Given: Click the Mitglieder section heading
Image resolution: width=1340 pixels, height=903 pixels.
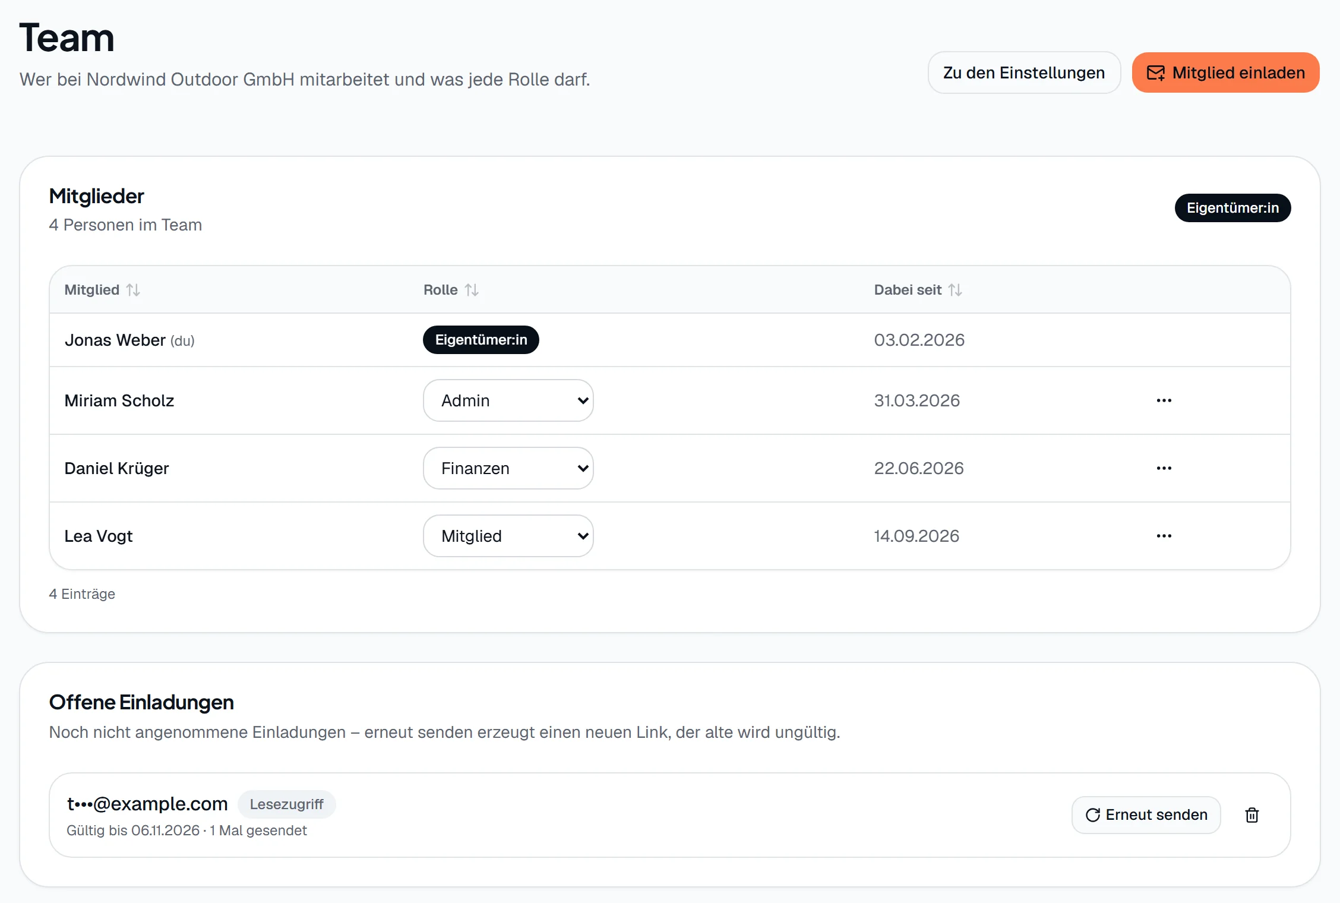Looking at the screenshot, I should (x=96, y=197).
